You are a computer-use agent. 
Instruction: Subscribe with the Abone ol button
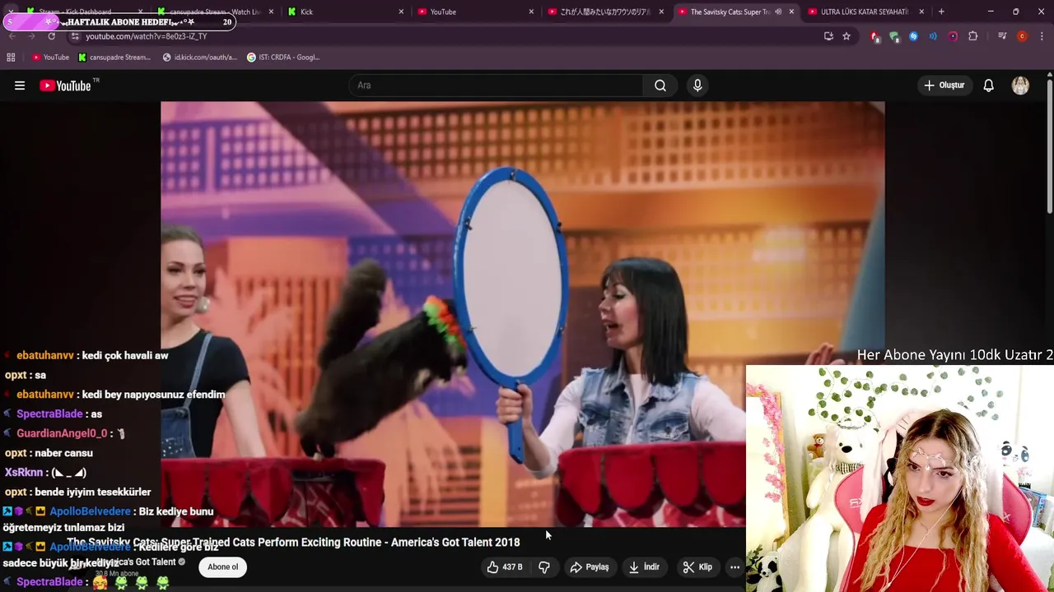point(222,567)
